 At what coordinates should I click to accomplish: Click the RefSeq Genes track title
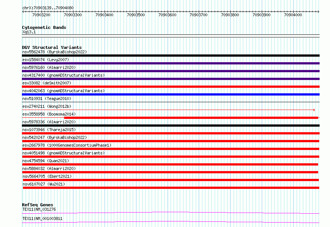37,205
